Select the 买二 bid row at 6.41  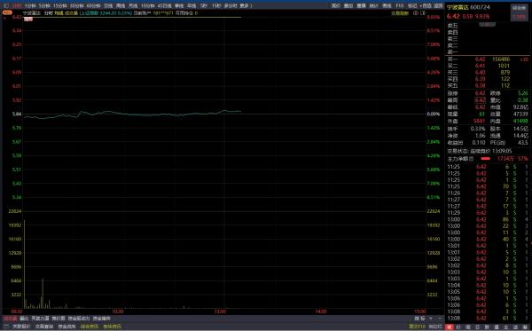488,66
